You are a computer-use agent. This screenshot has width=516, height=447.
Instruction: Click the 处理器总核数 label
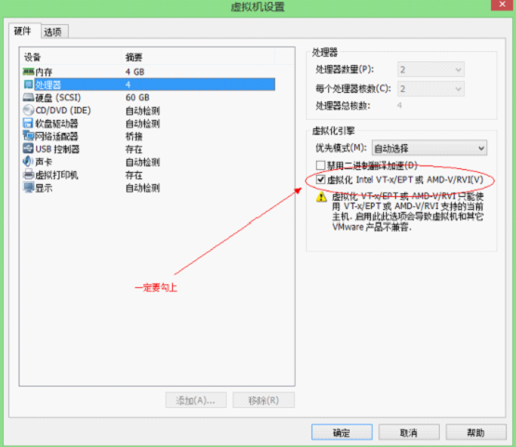pos(343,106)
